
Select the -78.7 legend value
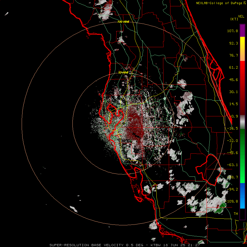pos(232,177)
